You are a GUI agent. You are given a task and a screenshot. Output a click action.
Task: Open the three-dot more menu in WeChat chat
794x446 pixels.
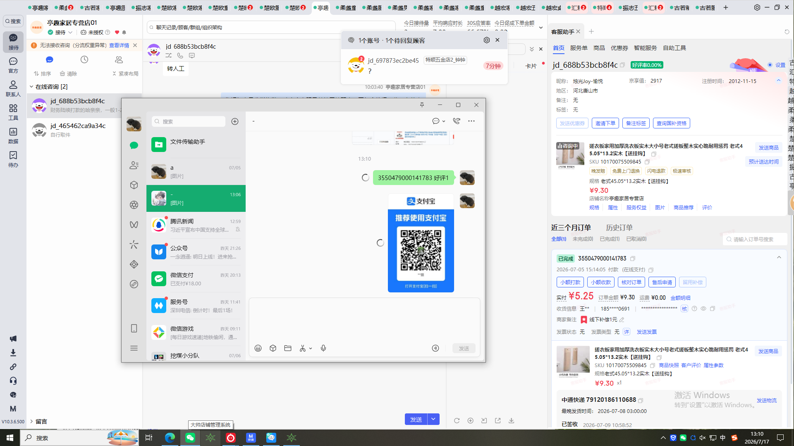coord(471,121)
